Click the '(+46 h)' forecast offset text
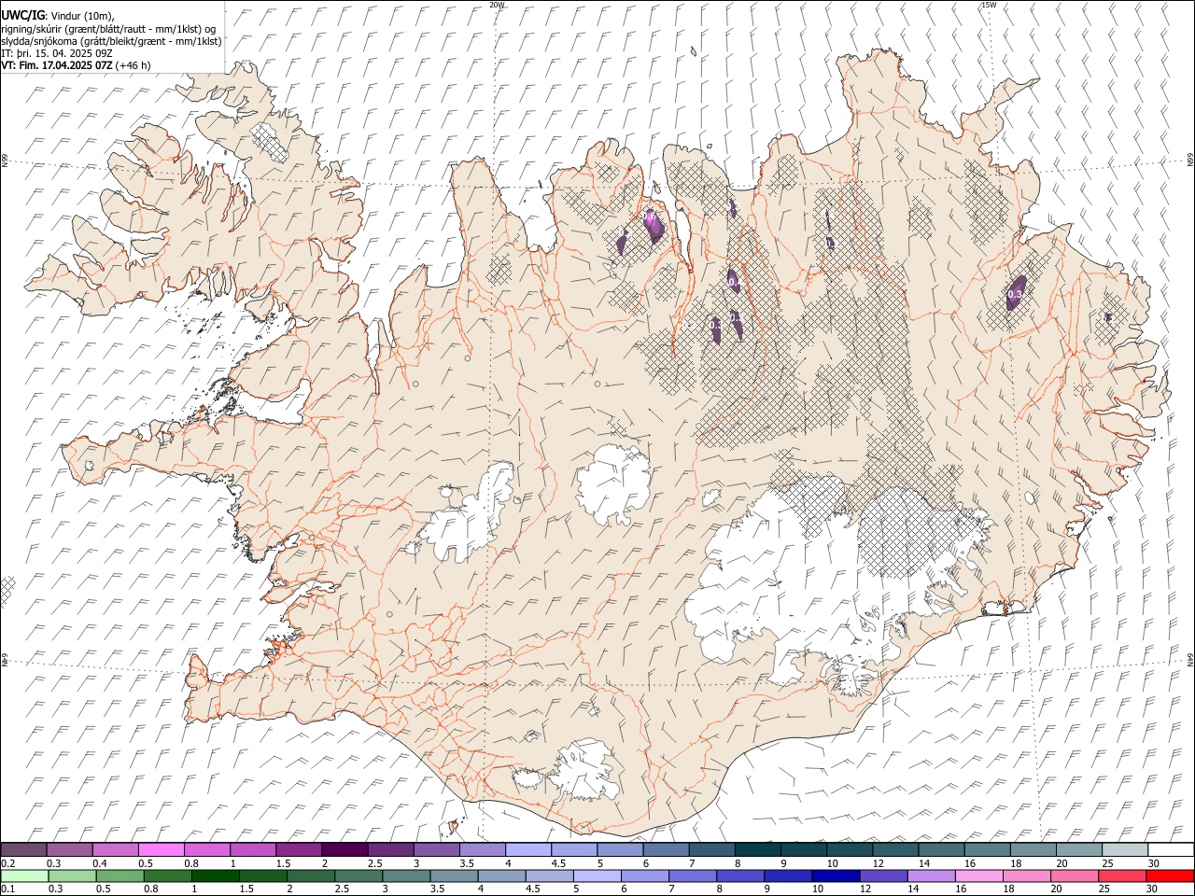Screen dimensions: 1195x896 point(134,65)
